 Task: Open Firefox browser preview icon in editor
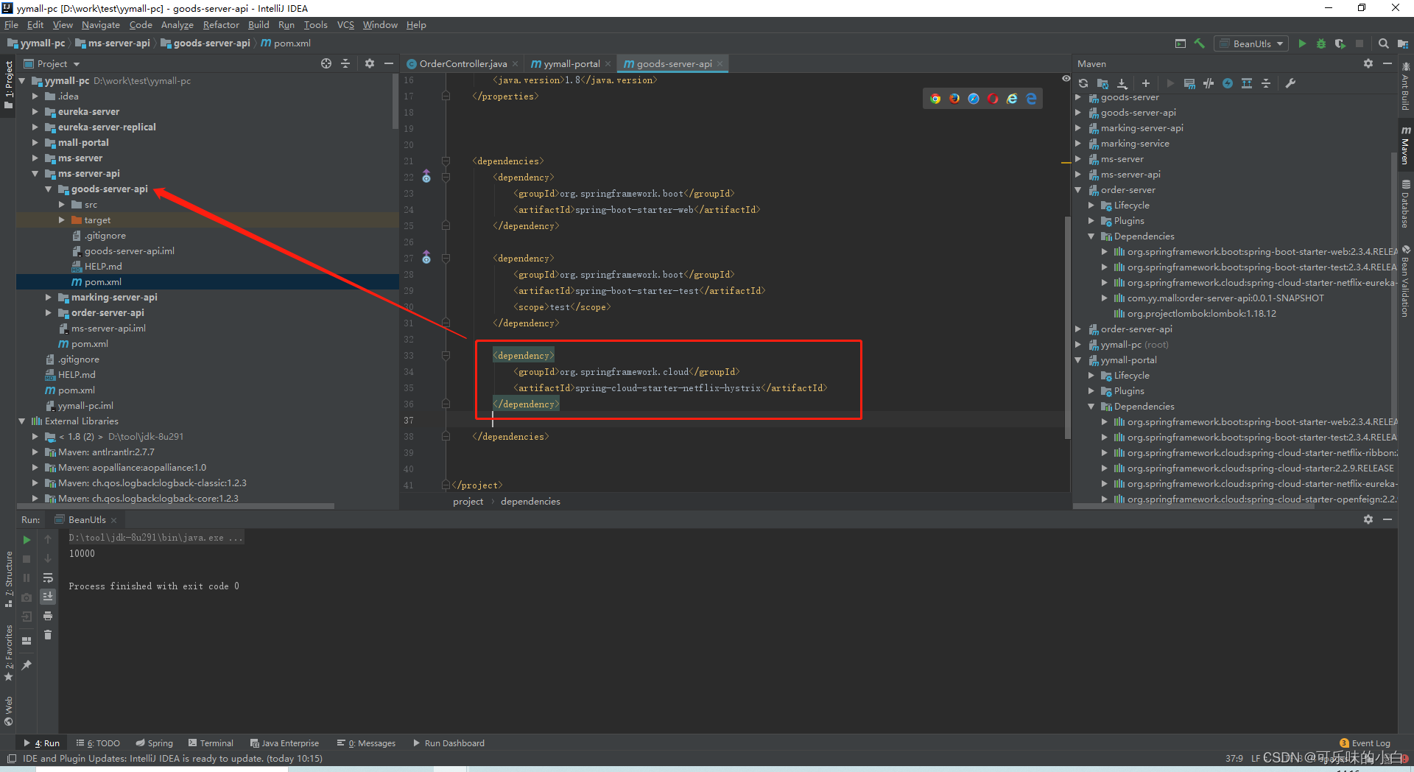954,99
